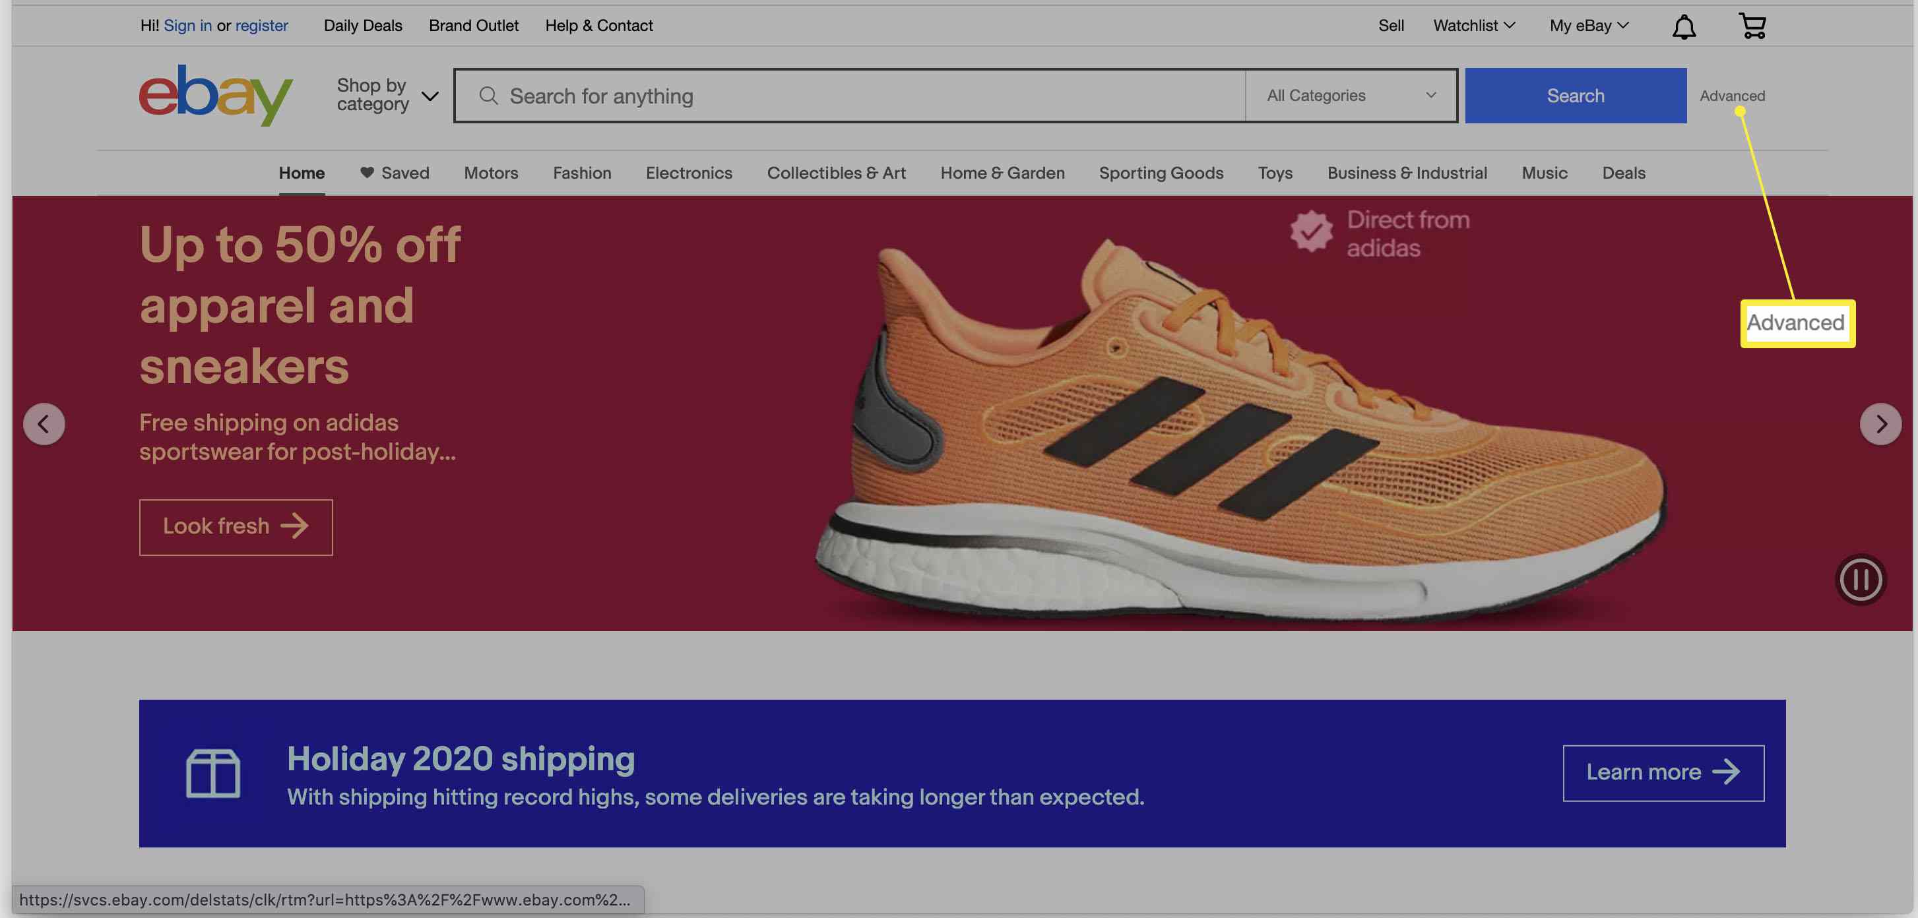Expand Shop by category menu

[387, 95]
